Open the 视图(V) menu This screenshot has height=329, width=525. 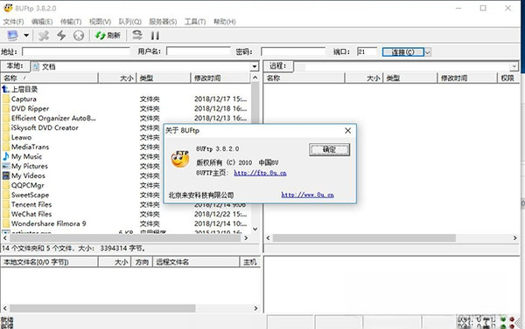(100, 21)
